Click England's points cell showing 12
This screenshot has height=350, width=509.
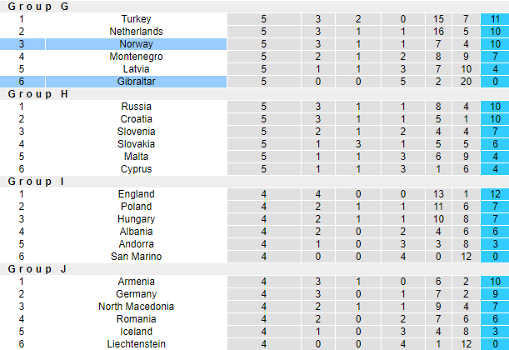(495, 194)
